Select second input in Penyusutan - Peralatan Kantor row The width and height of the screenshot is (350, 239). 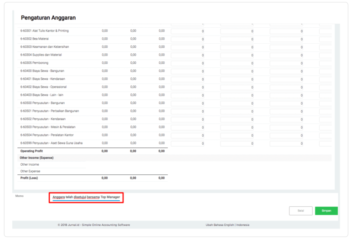click(237, 136)
